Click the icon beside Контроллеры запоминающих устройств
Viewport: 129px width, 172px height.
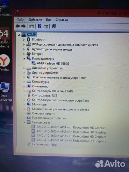coord(29,100)
